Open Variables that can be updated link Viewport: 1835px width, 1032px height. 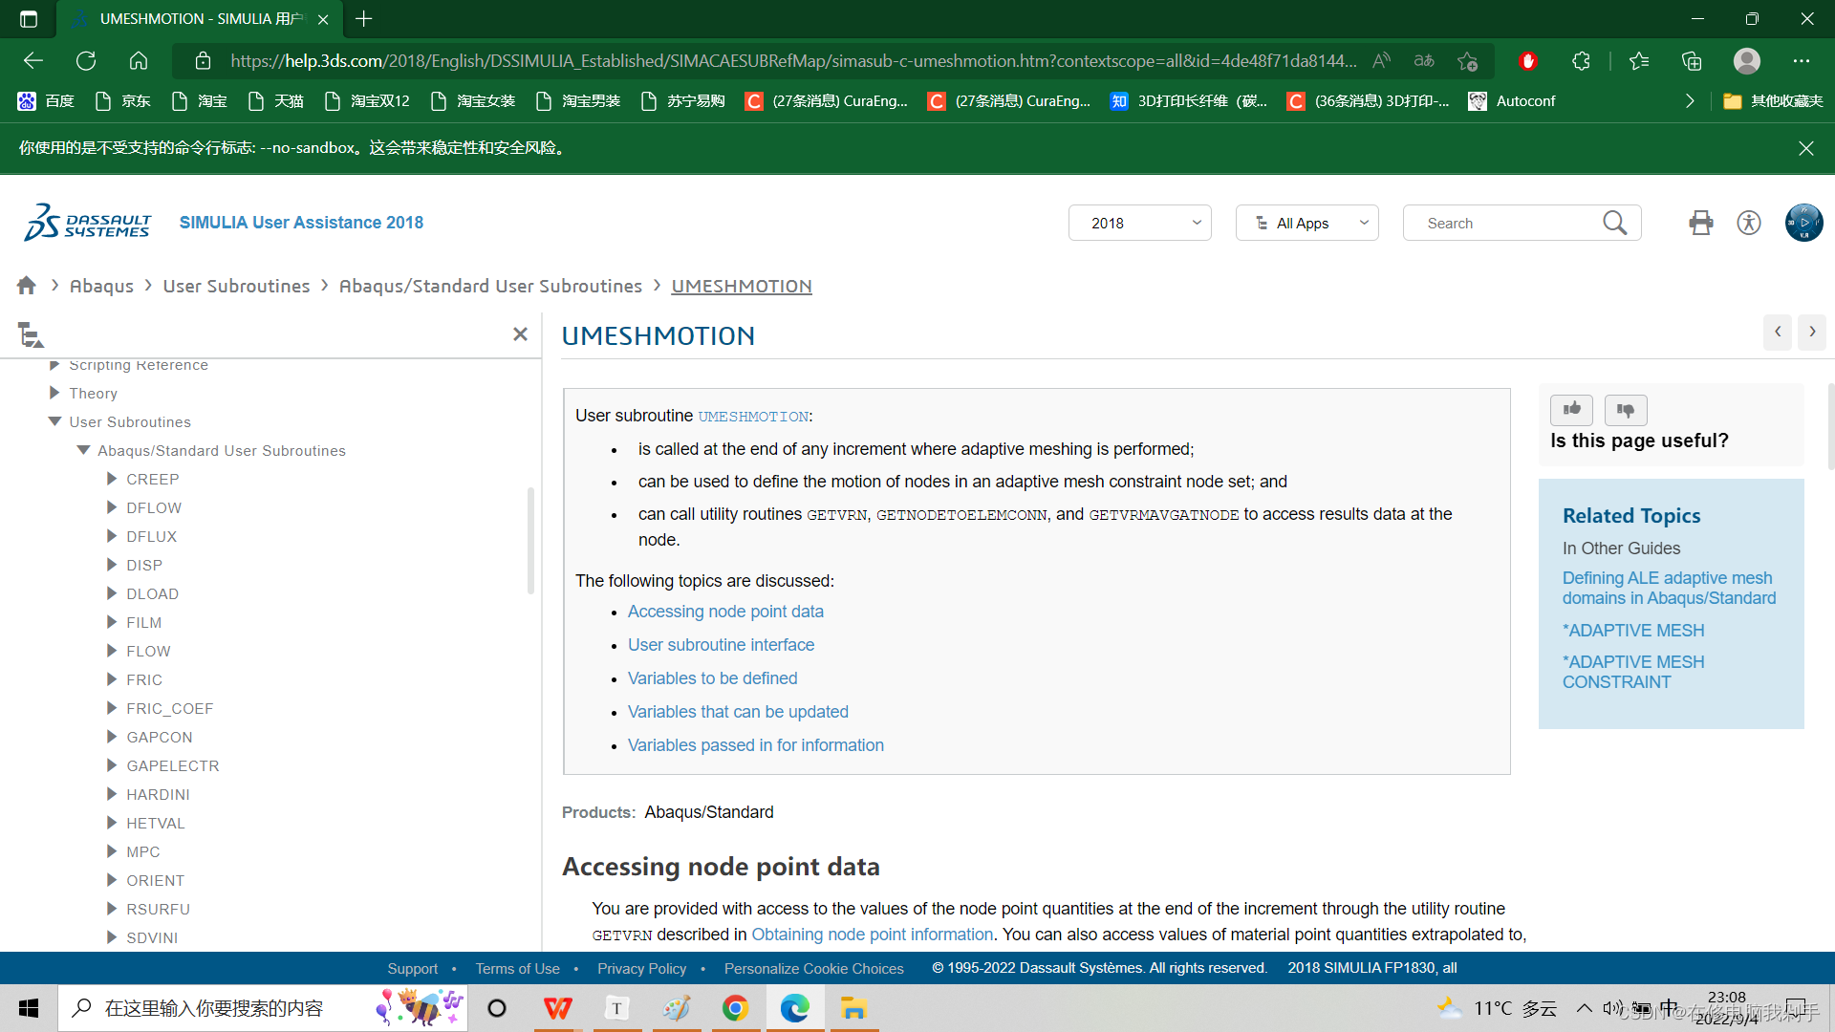(738, 712)
